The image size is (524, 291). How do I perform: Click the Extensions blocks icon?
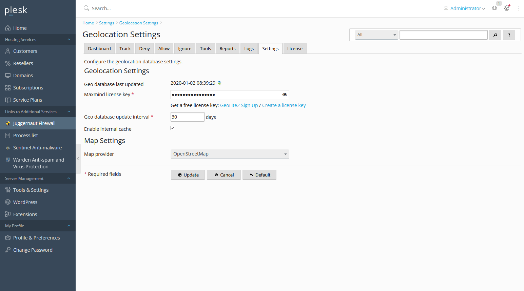click(8, 214)
